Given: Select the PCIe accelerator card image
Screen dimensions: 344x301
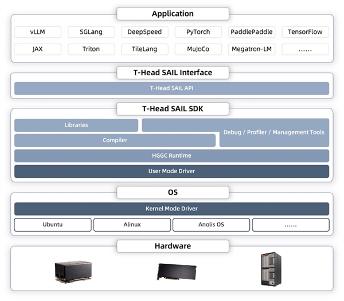Looking at the screenshot, I should coord(177,272).
